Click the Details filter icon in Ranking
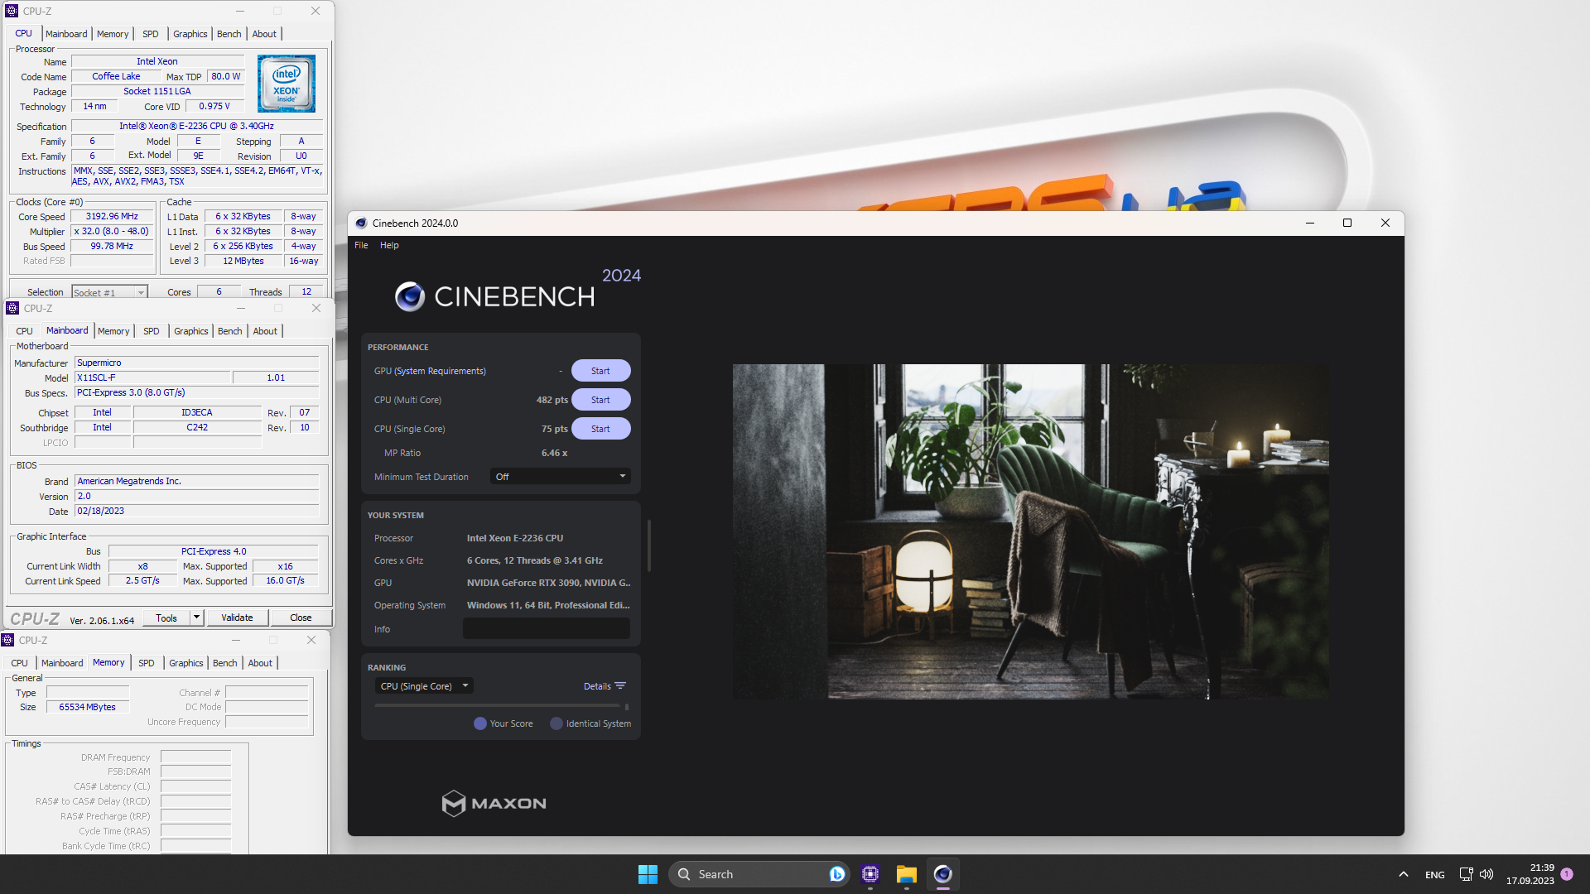Viewport: 1590px width, 894px height. 620,686
